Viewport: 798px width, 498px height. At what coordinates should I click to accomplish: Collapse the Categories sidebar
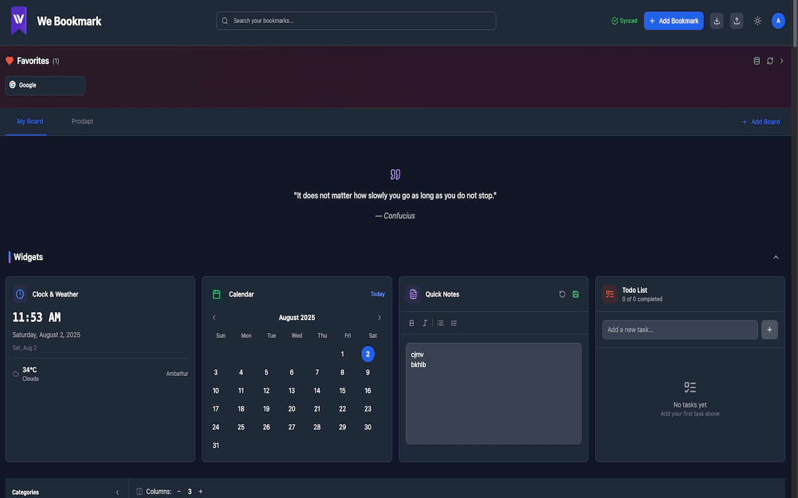coord(117,492)
